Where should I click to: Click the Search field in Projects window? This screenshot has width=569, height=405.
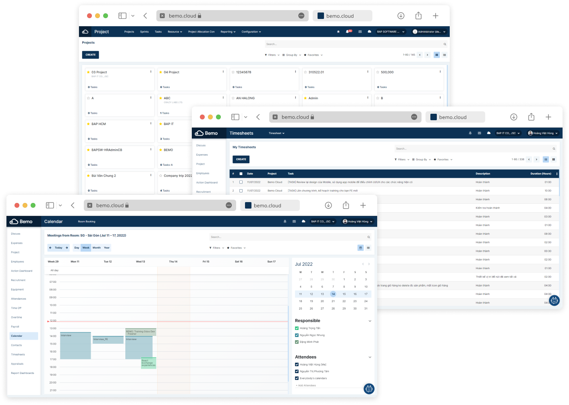[356, 44]
